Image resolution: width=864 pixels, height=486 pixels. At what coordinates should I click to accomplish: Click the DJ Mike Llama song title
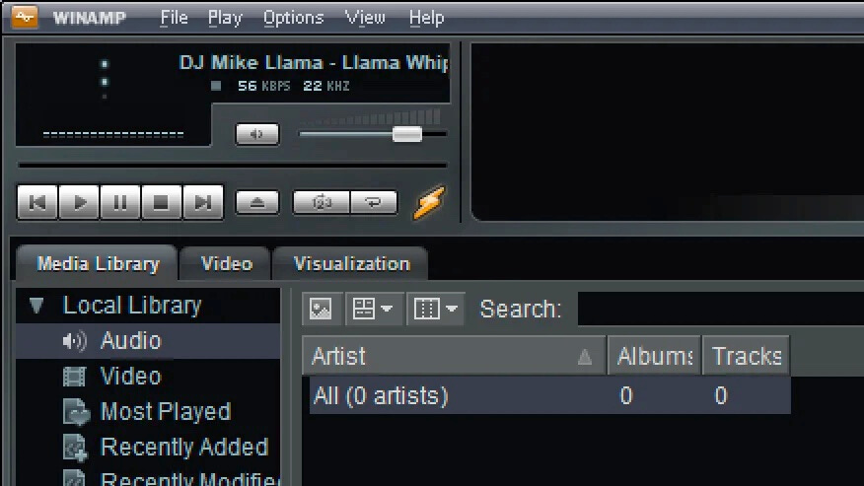click(x=314, y=62)
